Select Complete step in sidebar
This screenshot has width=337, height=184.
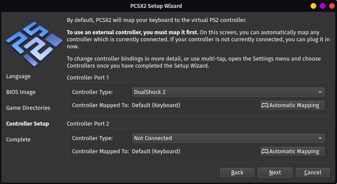(18, 140)
